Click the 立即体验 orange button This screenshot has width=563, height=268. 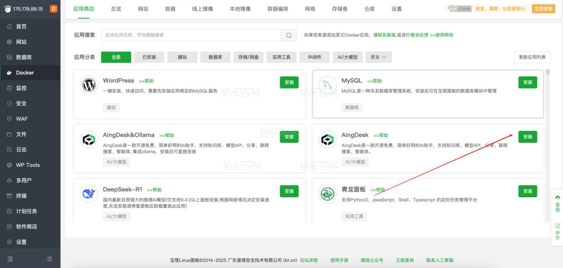pyautogui.click(x=543, y=9)
